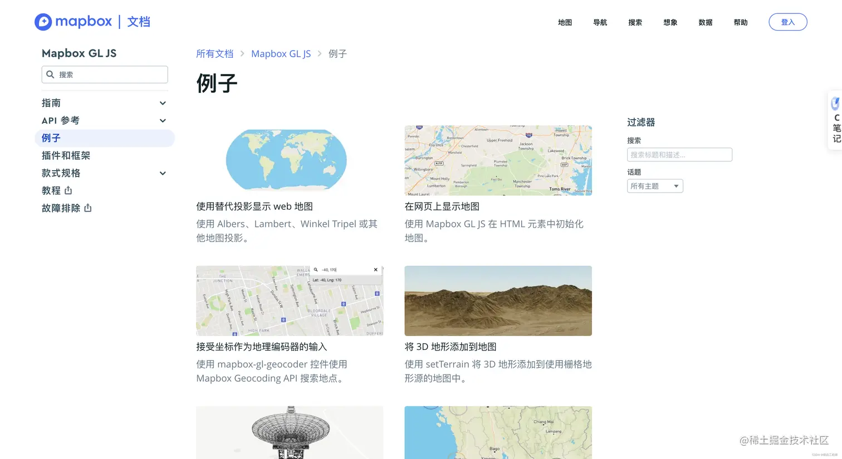
Task: Open external link icon beside 教程
Action: (x=68, y=190)
